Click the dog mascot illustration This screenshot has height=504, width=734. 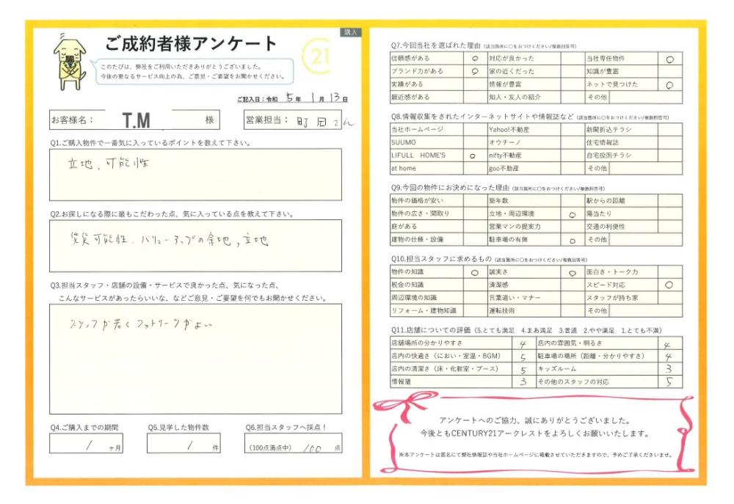[x=70, y=62]
